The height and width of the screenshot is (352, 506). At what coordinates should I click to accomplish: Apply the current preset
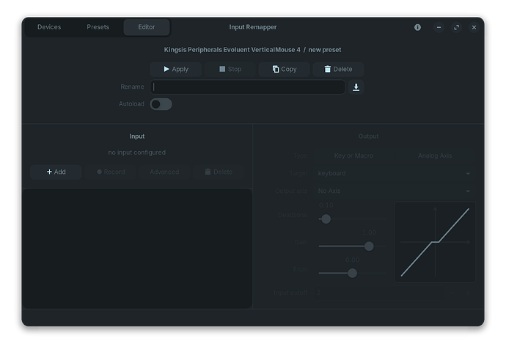click(x=176, y=69)
